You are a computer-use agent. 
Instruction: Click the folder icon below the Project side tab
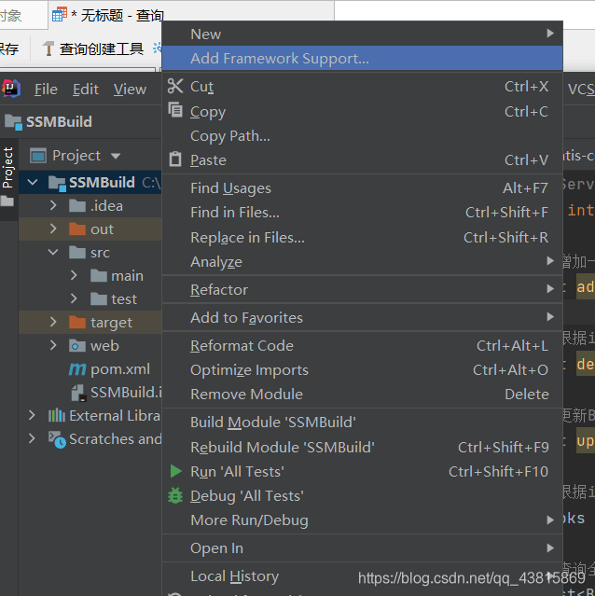tap(7, 201)
